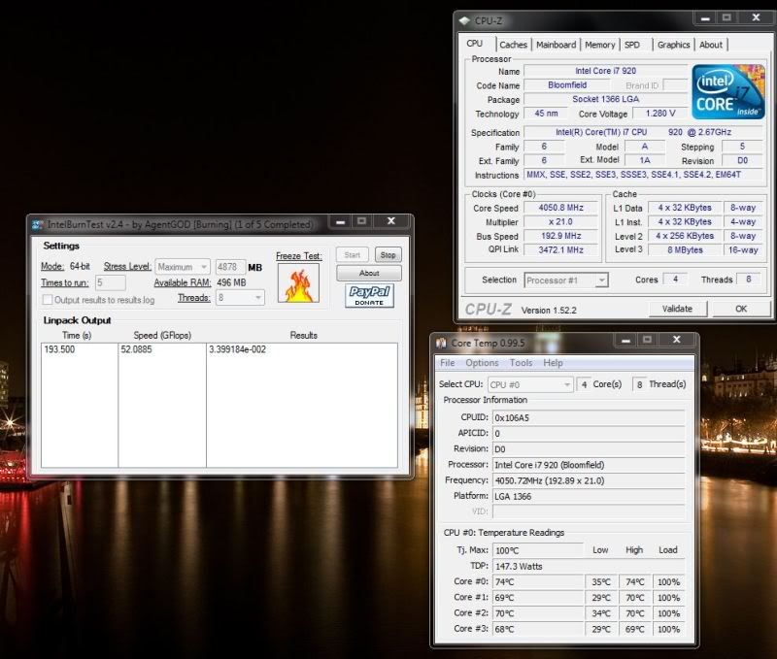Click the Available RAM value 496 MB
Image resolution: width=777 pixels, height=659 pixels.
[x=231, y=282]
